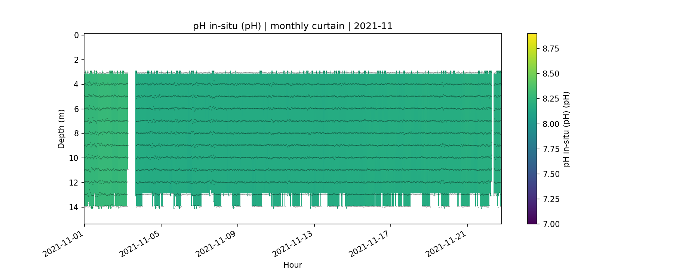Click the 8.25 colorbar tick label
This screenshot has width=673, height=280.
pyautogui.click(x=551, y=99)
